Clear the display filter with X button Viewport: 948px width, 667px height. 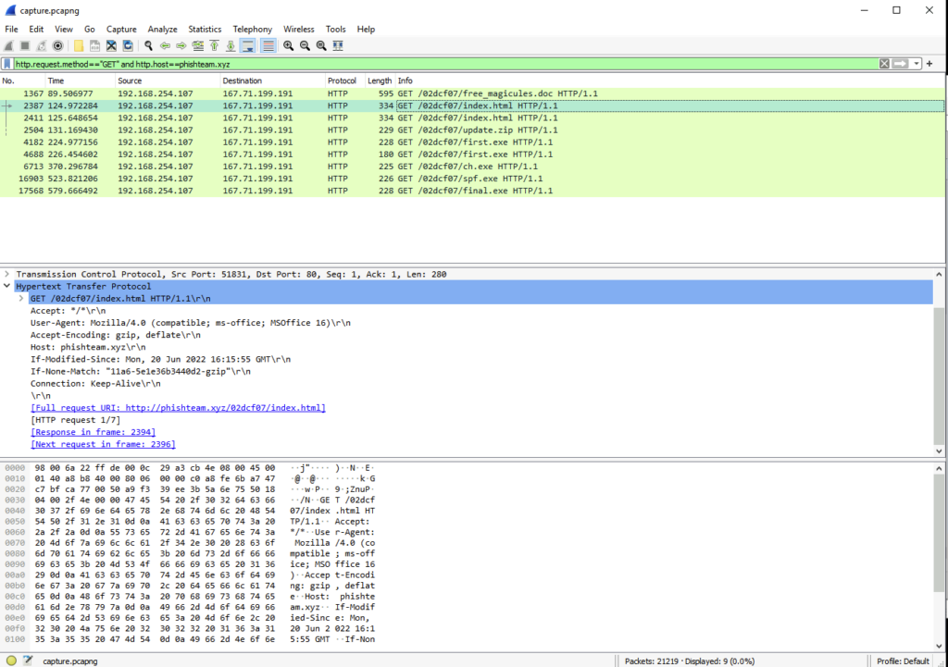click(x=884, y=64)
